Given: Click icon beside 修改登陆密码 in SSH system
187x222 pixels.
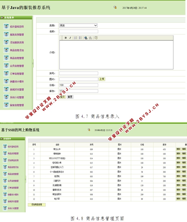Looking at the screenshot, I should pyautogui.click(x=5, y=147).
